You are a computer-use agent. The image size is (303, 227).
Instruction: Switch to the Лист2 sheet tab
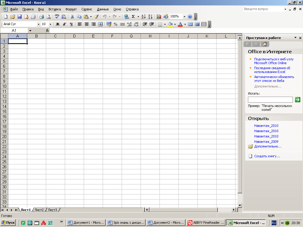click(x=39, y=210)
